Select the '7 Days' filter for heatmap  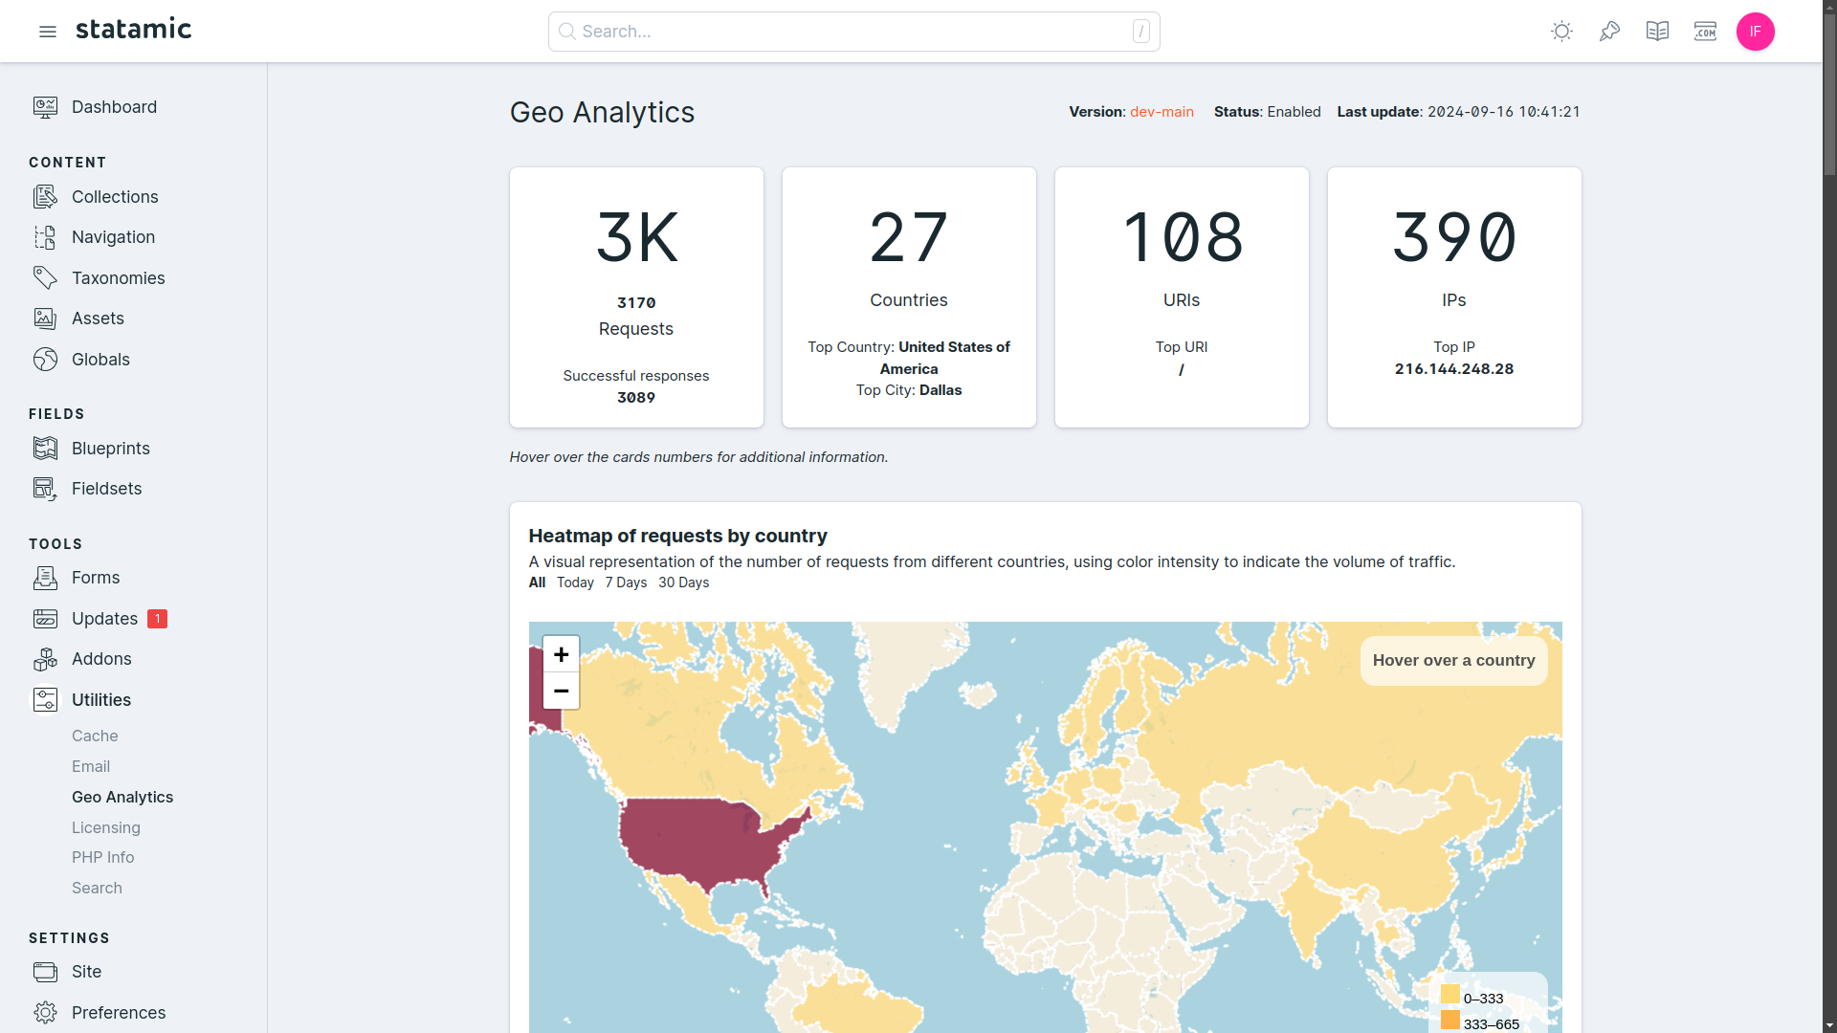(625, 582)
